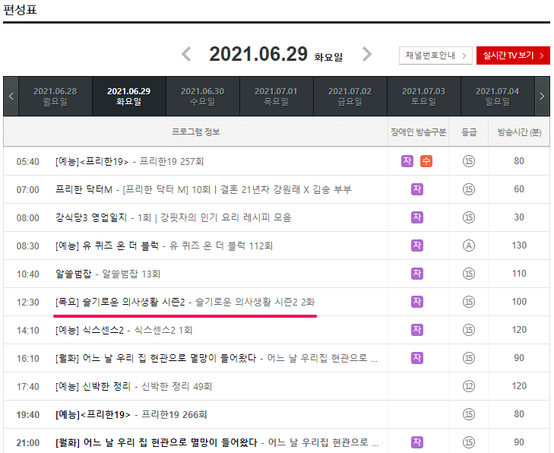Click the 프로그램 정보 column header
Screen dimensions: 554x453
point(196,131)
